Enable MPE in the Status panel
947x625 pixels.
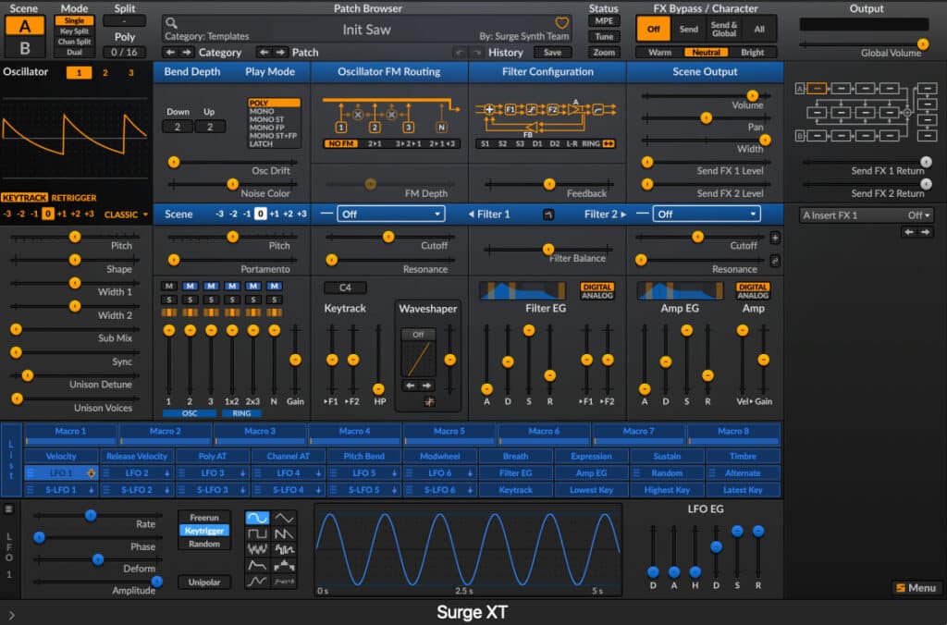(604, 19)
